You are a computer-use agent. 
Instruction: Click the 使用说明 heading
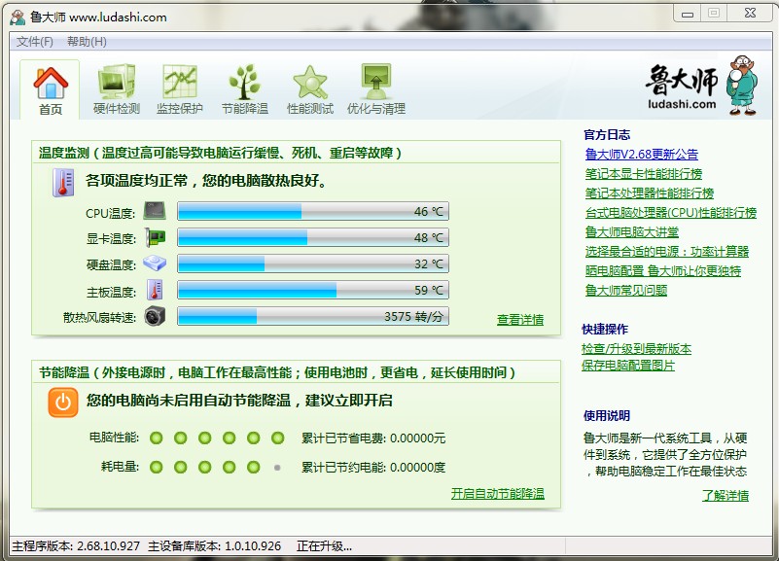(x=607, y=415)
